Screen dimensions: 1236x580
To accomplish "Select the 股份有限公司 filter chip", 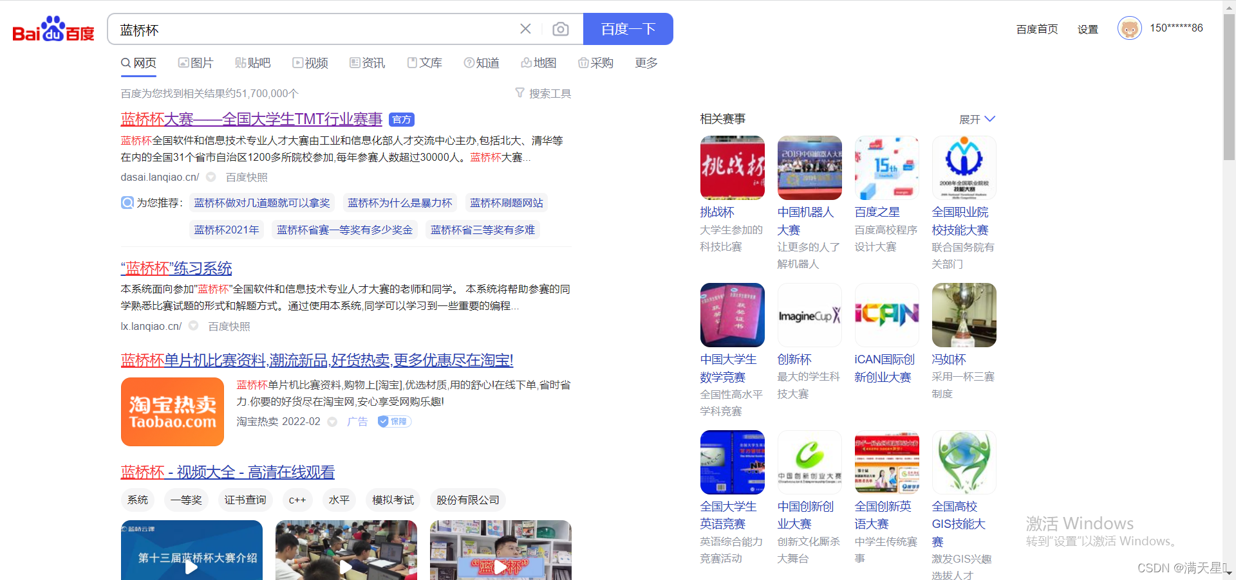I will click(x=468, y=500).
